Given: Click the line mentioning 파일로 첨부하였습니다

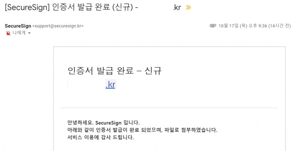Looking at the screenshot, I should [x=142, y=130].
